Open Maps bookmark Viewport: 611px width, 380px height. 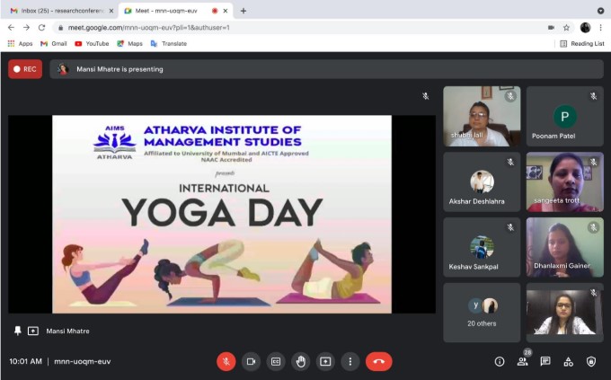click(x=129, y=44)
